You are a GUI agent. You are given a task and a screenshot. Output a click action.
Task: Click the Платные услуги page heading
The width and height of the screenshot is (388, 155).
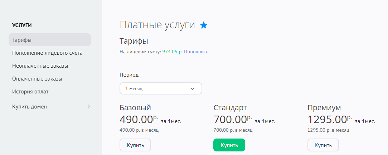pyautogui.click(x=157, y=25)
